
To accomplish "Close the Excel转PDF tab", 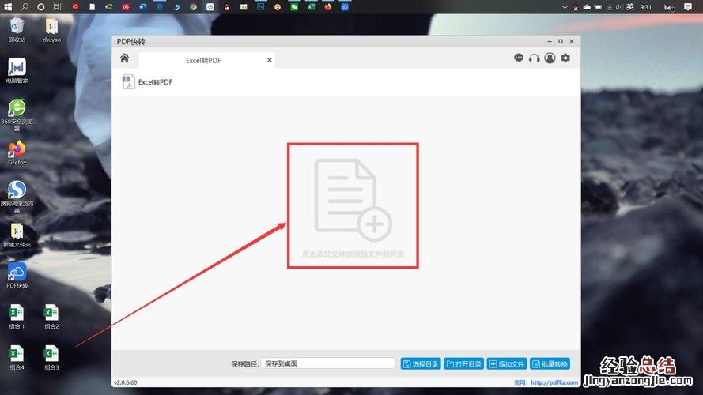I will point(269,60).
